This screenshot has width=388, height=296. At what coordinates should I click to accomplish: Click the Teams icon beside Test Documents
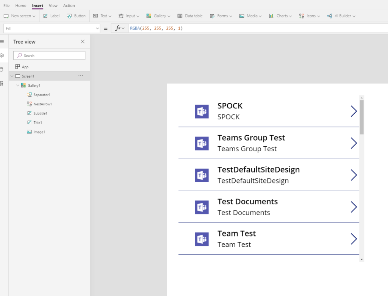(x=202, y=207)
